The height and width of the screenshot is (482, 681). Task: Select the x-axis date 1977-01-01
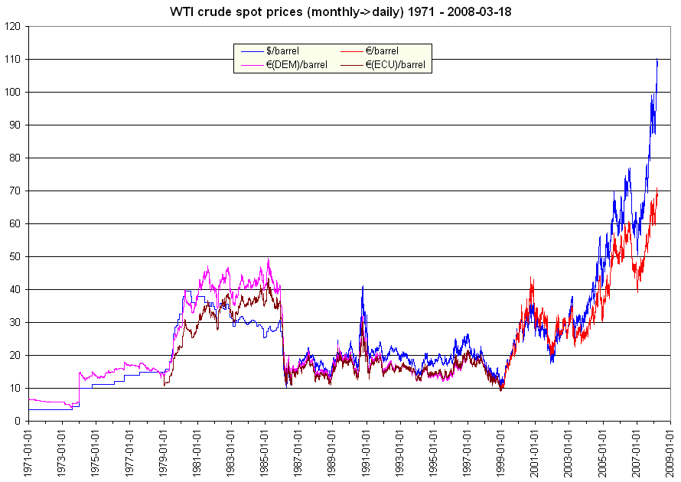coord(130,452)
